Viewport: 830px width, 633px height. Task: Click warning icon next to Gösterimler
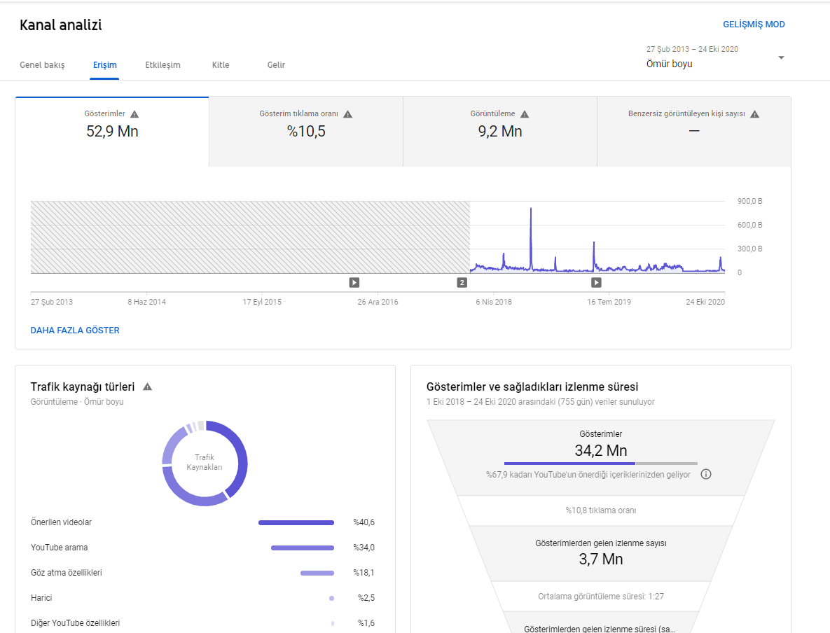[134, 114]
